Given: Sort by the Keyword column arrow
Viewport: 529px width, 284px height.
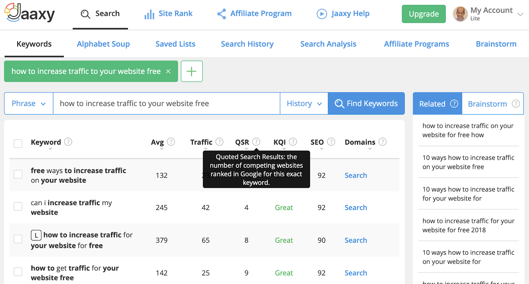Looking at the screenshot, I should pyautogui.click(x=50, y=149).
